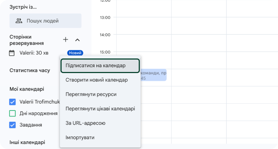Expand the Статистика часу section
This screenshot has width=278, height=149.
pyautogui.click(x=30, y=70)
